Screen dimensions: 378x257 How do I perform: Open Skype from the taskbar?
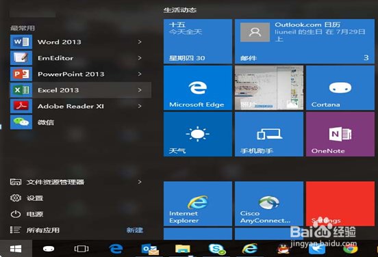216,249
